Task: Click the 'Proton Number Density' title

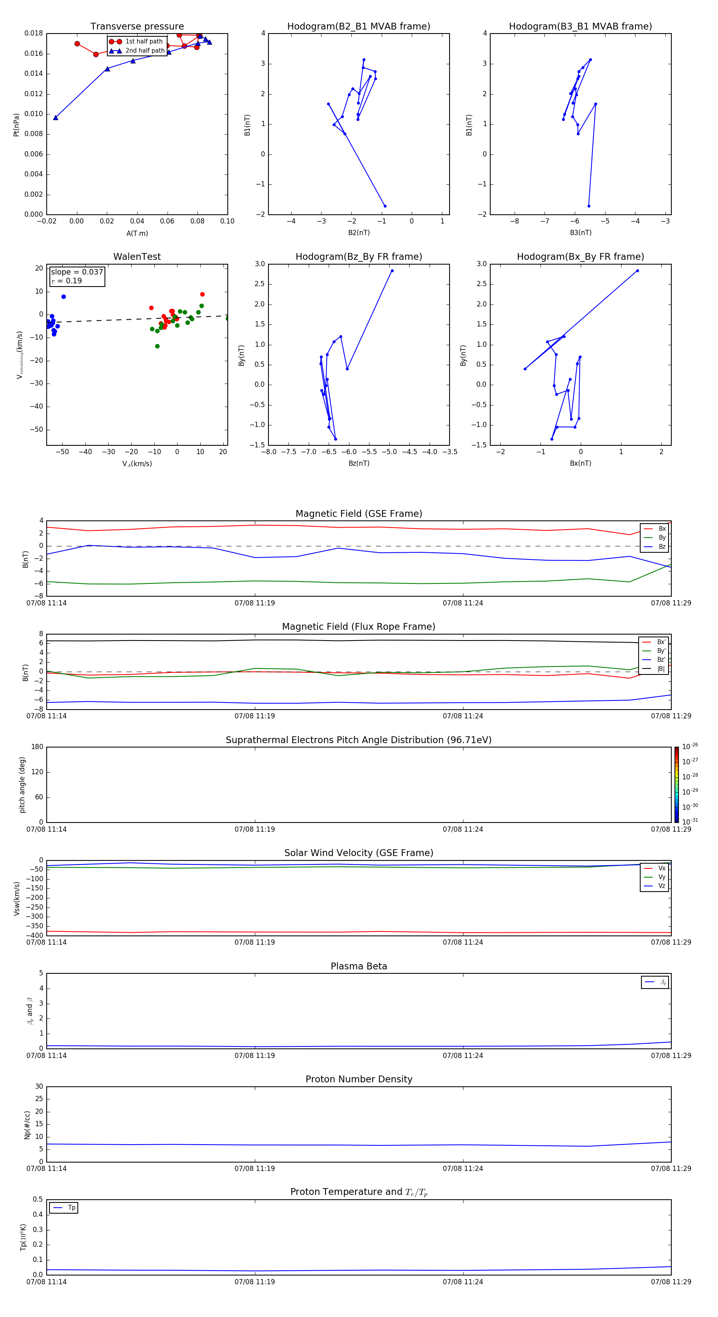Action: (x=359, y=1079)
